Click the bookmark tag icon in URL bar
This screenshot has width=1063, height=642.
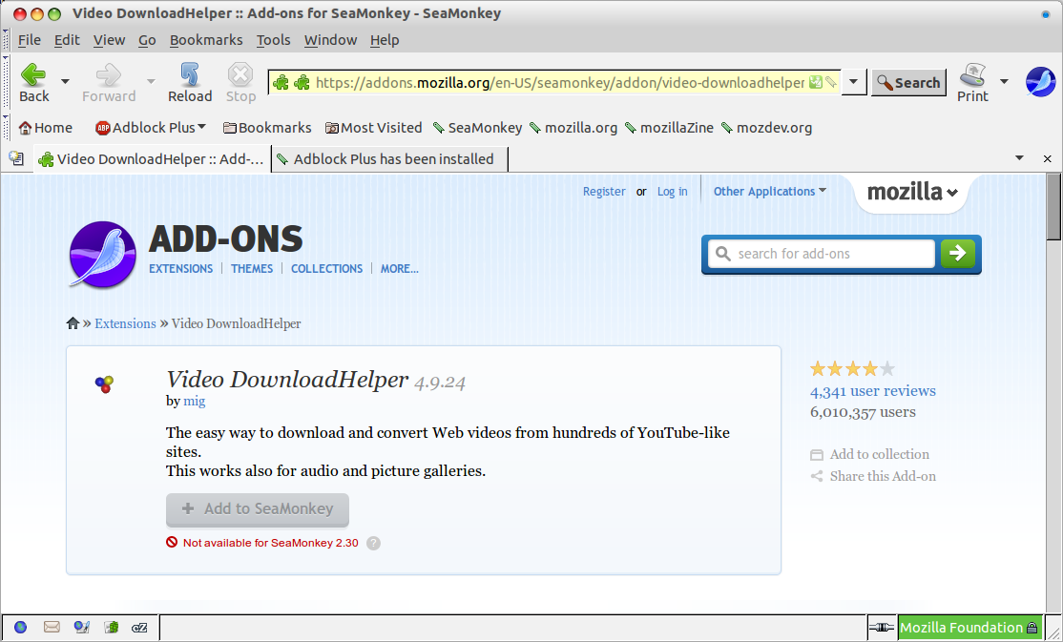(830, 83)
